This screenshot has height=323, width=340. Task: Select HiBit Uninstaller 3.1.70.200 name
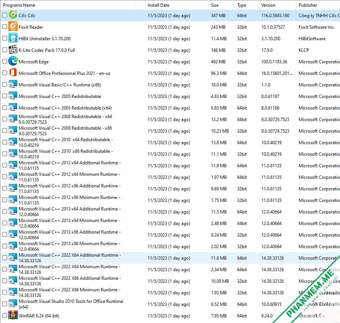pos(44,39)
